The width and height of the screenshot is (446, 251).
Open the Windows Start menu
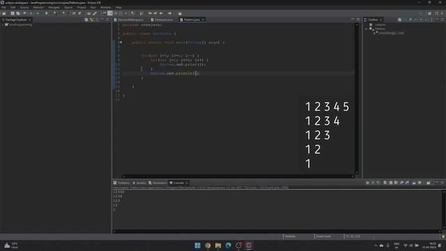198,245
